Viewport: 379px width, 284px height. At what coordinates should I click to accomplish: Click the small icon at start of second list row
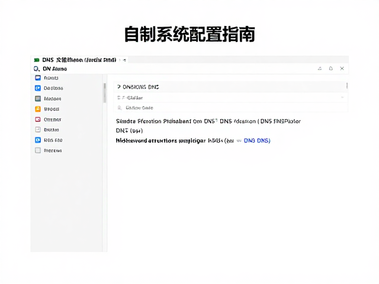point(118,98)
